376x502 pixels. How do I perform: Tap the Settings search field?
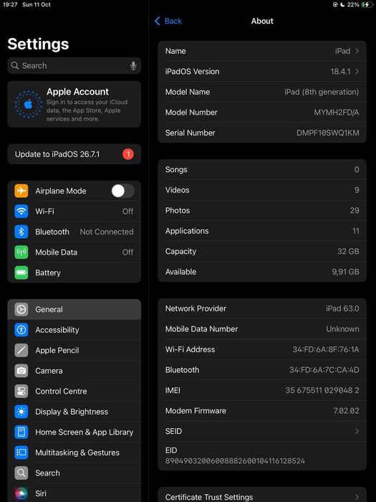(x=74, y=66)
